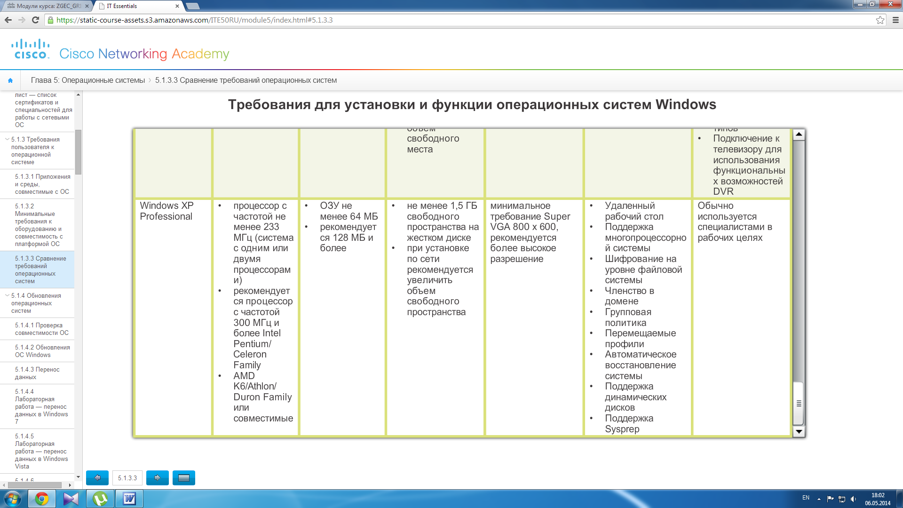
Task: Click the volume icon in system tray
Action: point(854,499)
